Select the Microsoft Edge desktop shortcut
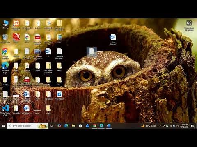 [5, 68]
